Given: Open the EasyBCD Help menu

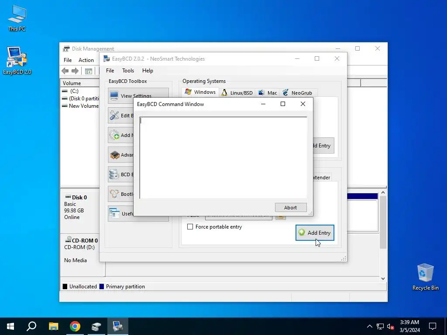Looking at the screenshot, I should (148, 71).
